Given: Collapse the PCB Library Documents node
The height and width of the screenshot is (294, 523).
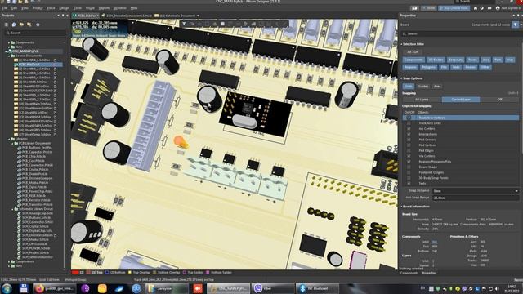Looking at the screenshot, I should [12, 144].
